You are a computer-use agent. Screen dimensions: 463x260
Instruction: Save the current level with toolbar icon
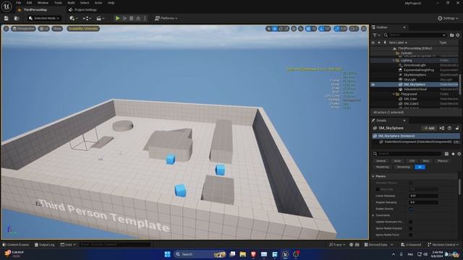[x=7, y=18]
